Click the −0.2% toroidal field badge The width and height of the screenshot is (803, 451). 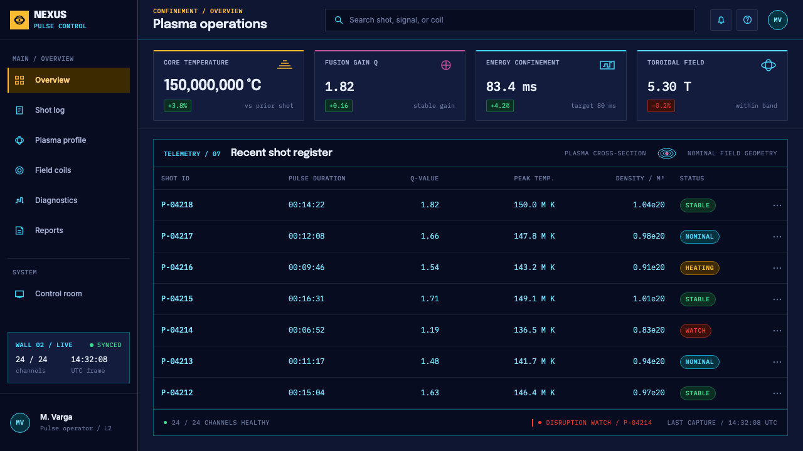coord(661,106)
